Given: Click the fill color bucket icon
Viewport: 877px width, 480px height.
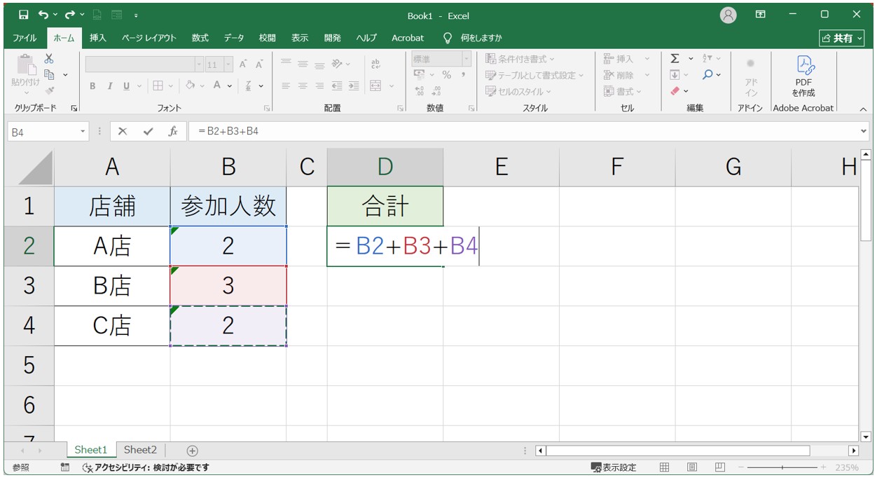Looking at the screenshot, I should (x=190, y=86).
